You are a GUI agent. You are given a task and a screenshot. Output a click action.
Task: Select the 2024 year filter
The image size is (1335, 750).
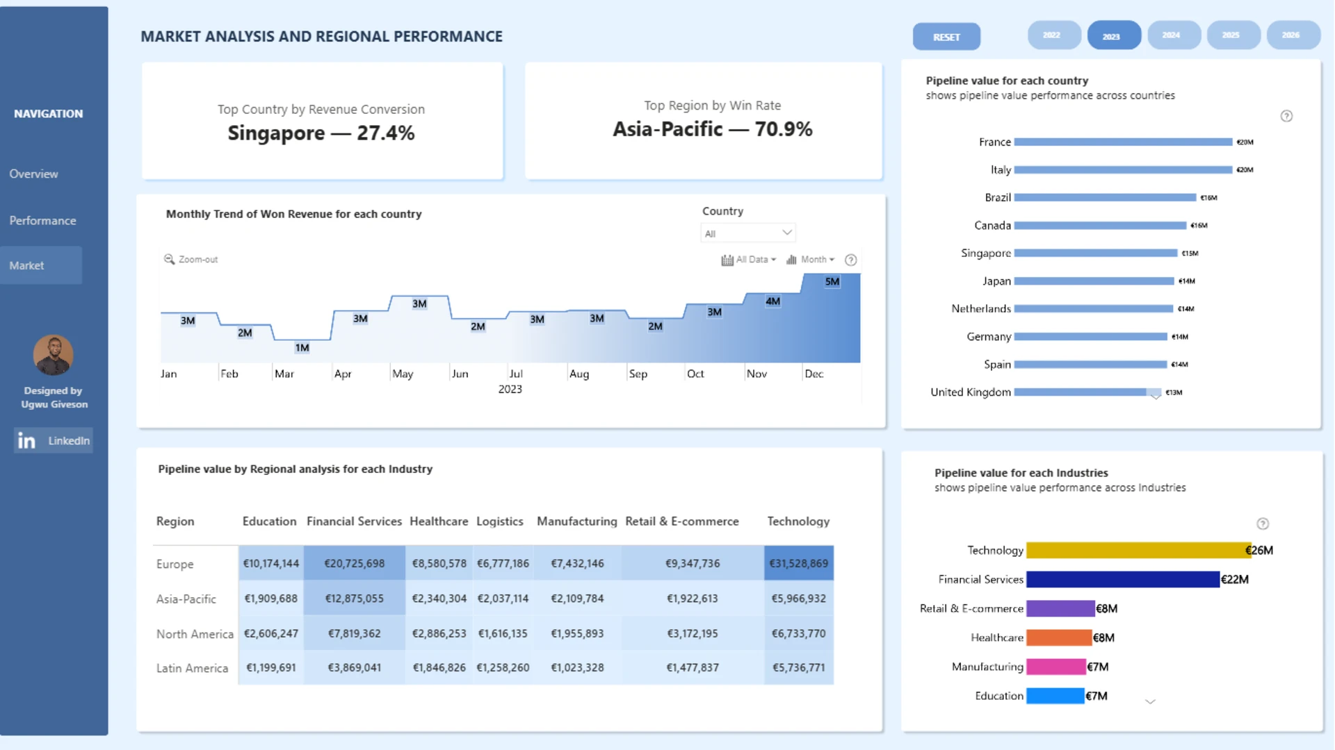click(1173, 35)
